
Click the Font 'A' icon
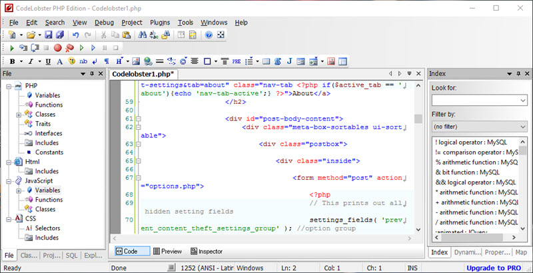click(x=59, y=61)
